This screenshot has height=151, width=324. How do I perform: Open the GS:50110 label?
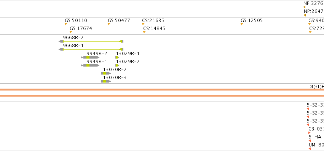(x=76, y=21)
